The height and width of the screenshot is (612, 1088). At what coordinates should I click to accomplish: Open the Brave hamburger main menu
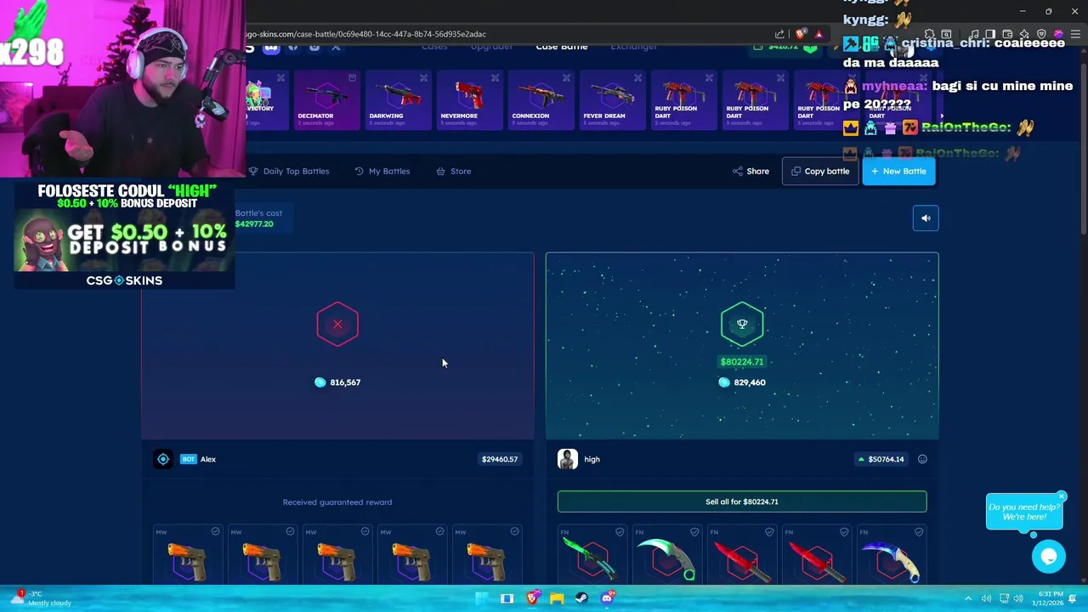tap(1075, 34)
